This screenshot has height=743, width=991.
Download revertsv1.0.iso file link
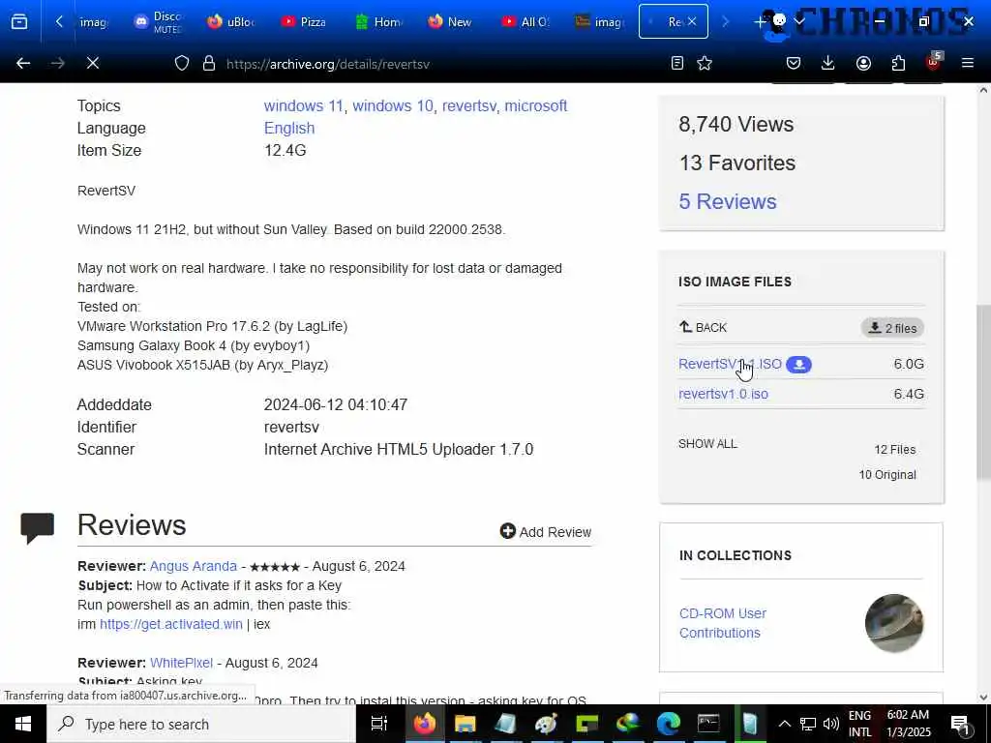(723, 394)
